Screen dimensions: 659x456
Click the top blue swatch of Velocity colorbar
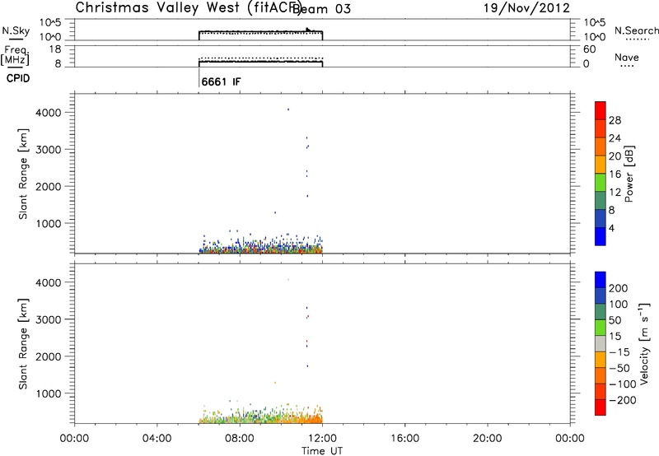click(x=601, y=280)
